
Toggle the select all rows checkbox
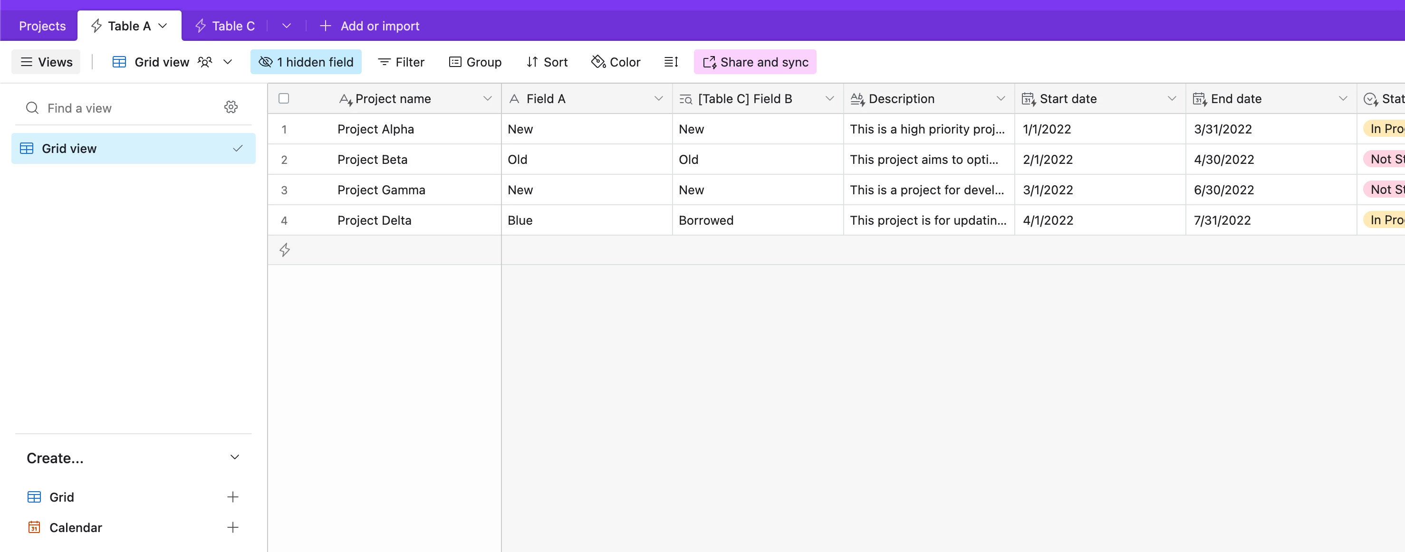click(x=284, y=99)
